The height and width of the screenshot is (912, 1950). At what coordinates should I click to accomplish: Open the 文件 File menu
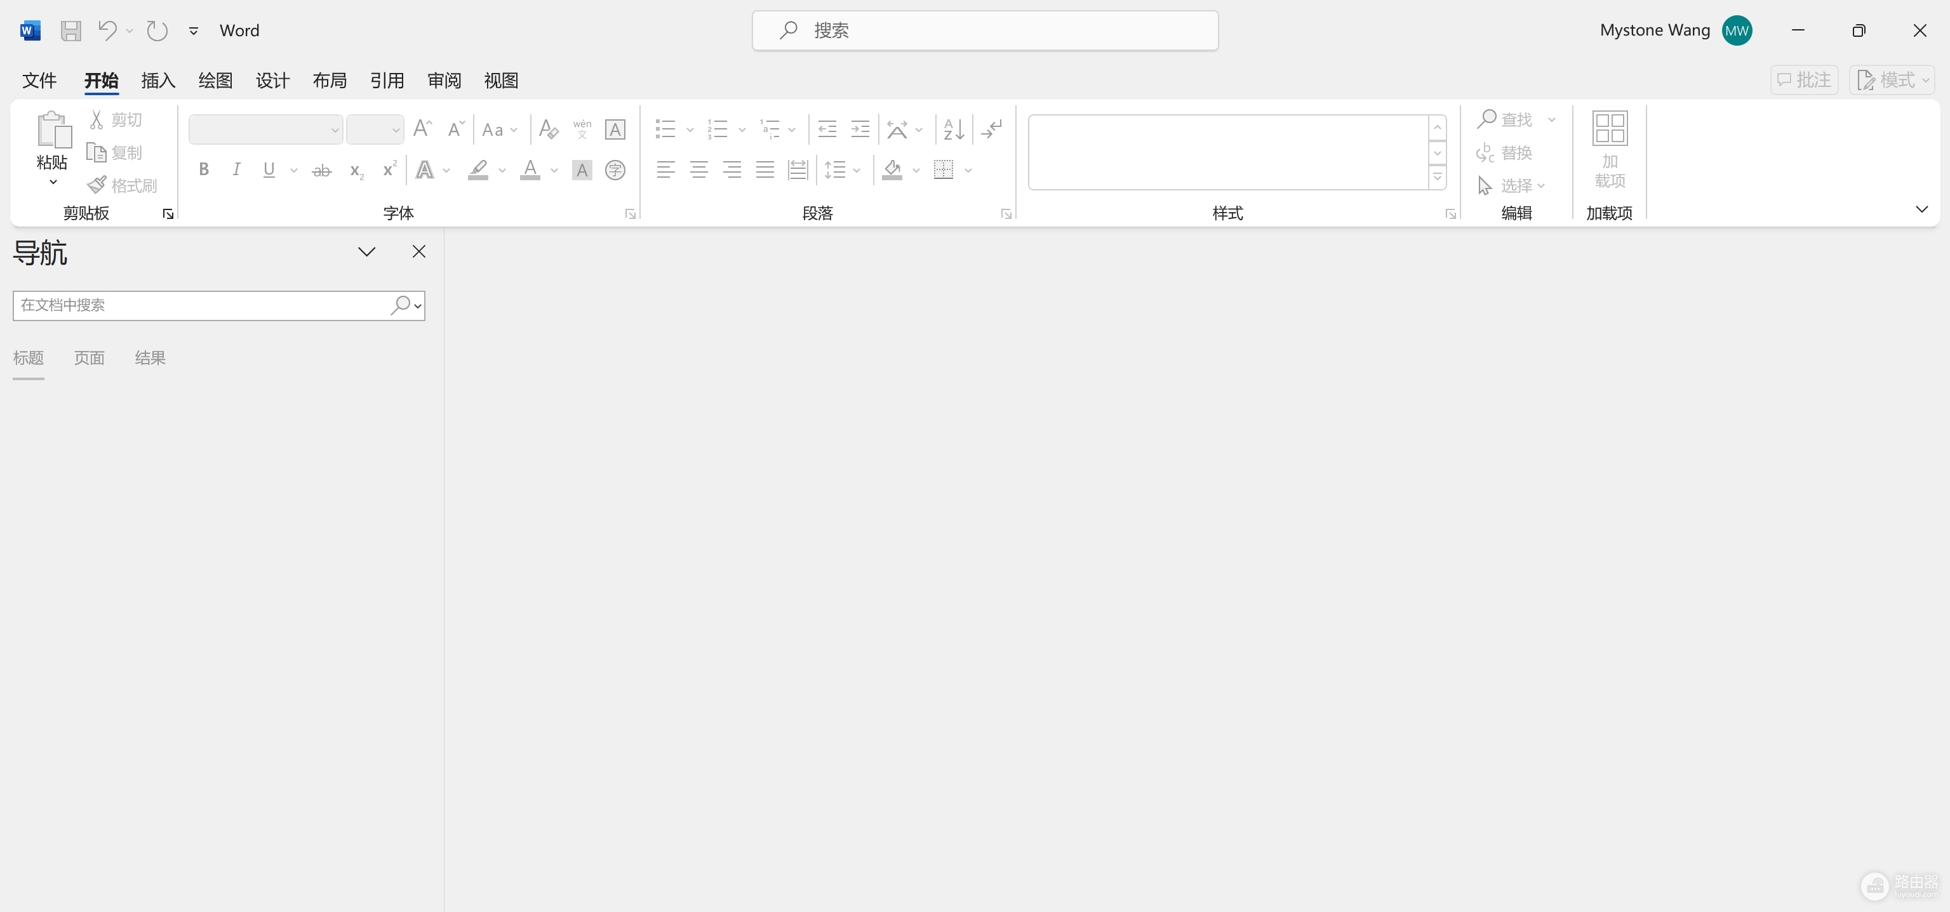[39, 80]
